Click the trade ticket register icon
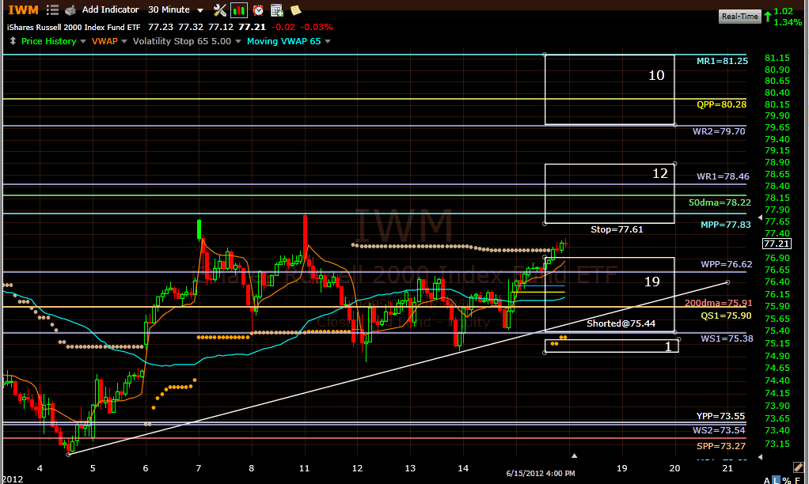Viewport: 809px width, 484px height. [70, 9]
